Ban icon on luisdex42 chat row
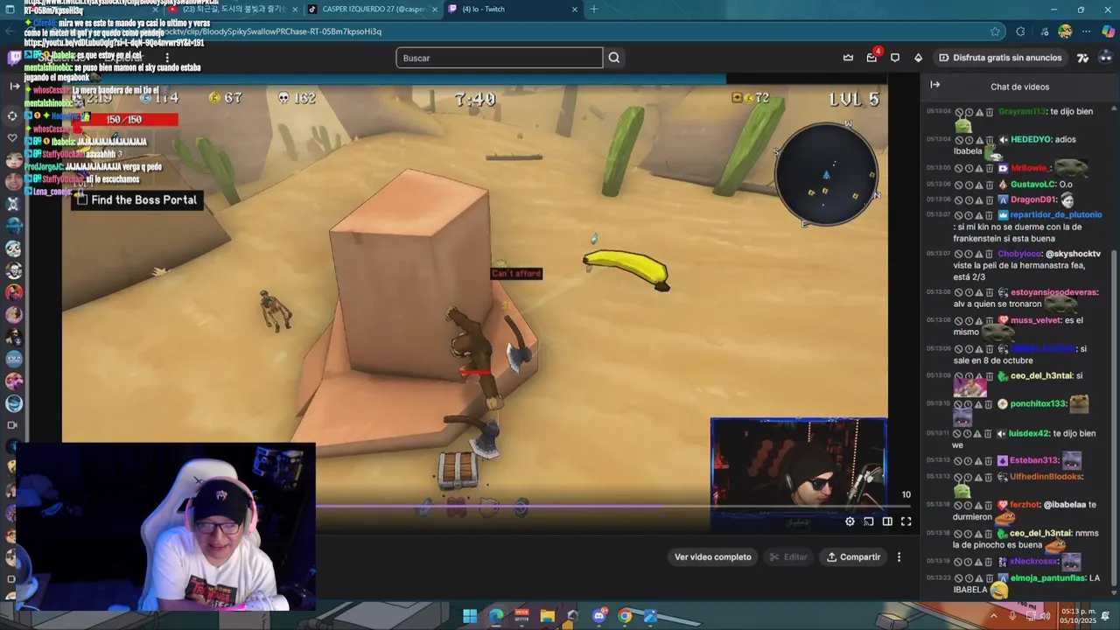Screen dimensions: 1120x630 [959, 433]
